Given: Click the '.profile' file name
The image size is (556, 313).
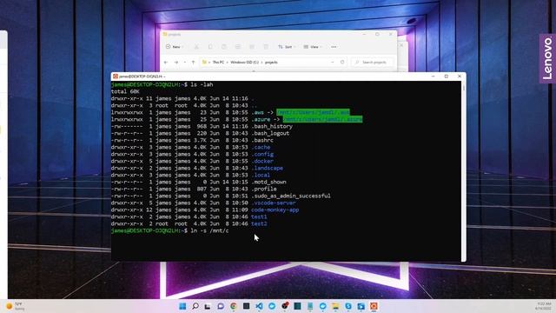Looking at the screenshot, I should click(264, 189).
